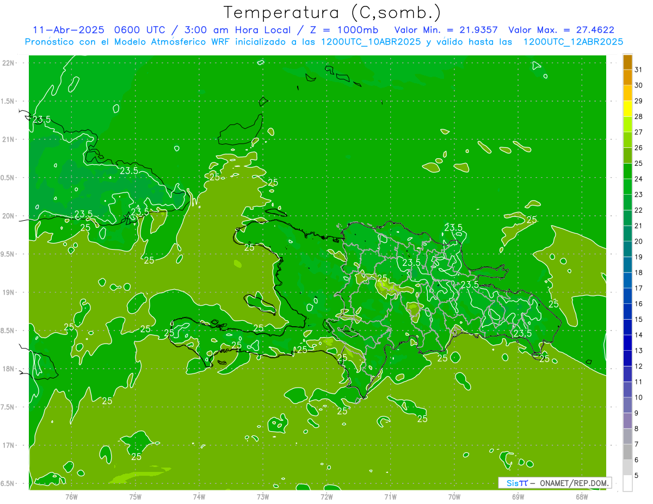Click the '20N' latitude label

[x=9, y=216]
